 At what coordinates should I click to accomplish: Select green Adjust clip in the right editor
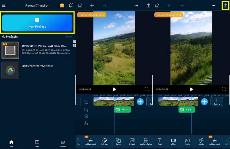tap(187, 110)
